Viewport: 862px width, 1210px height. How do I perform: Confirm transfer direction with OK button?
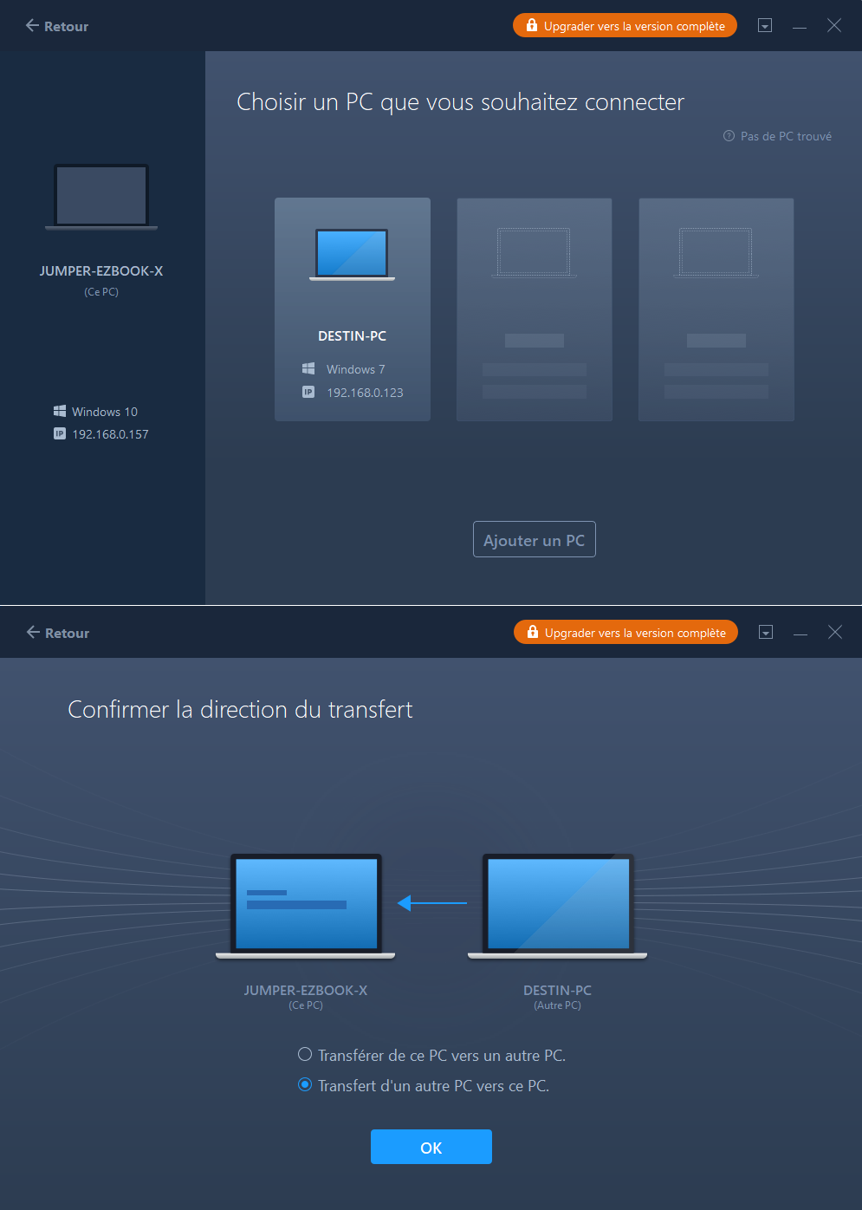[x=431, y=1147]
